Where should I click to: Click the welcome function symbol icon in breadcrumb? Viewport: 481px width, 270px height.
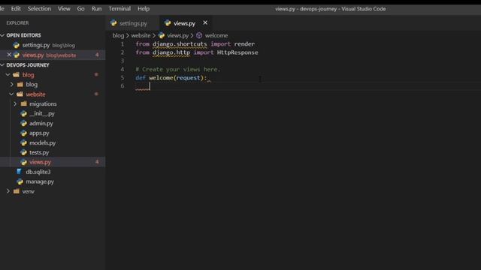tap(199, 35)
